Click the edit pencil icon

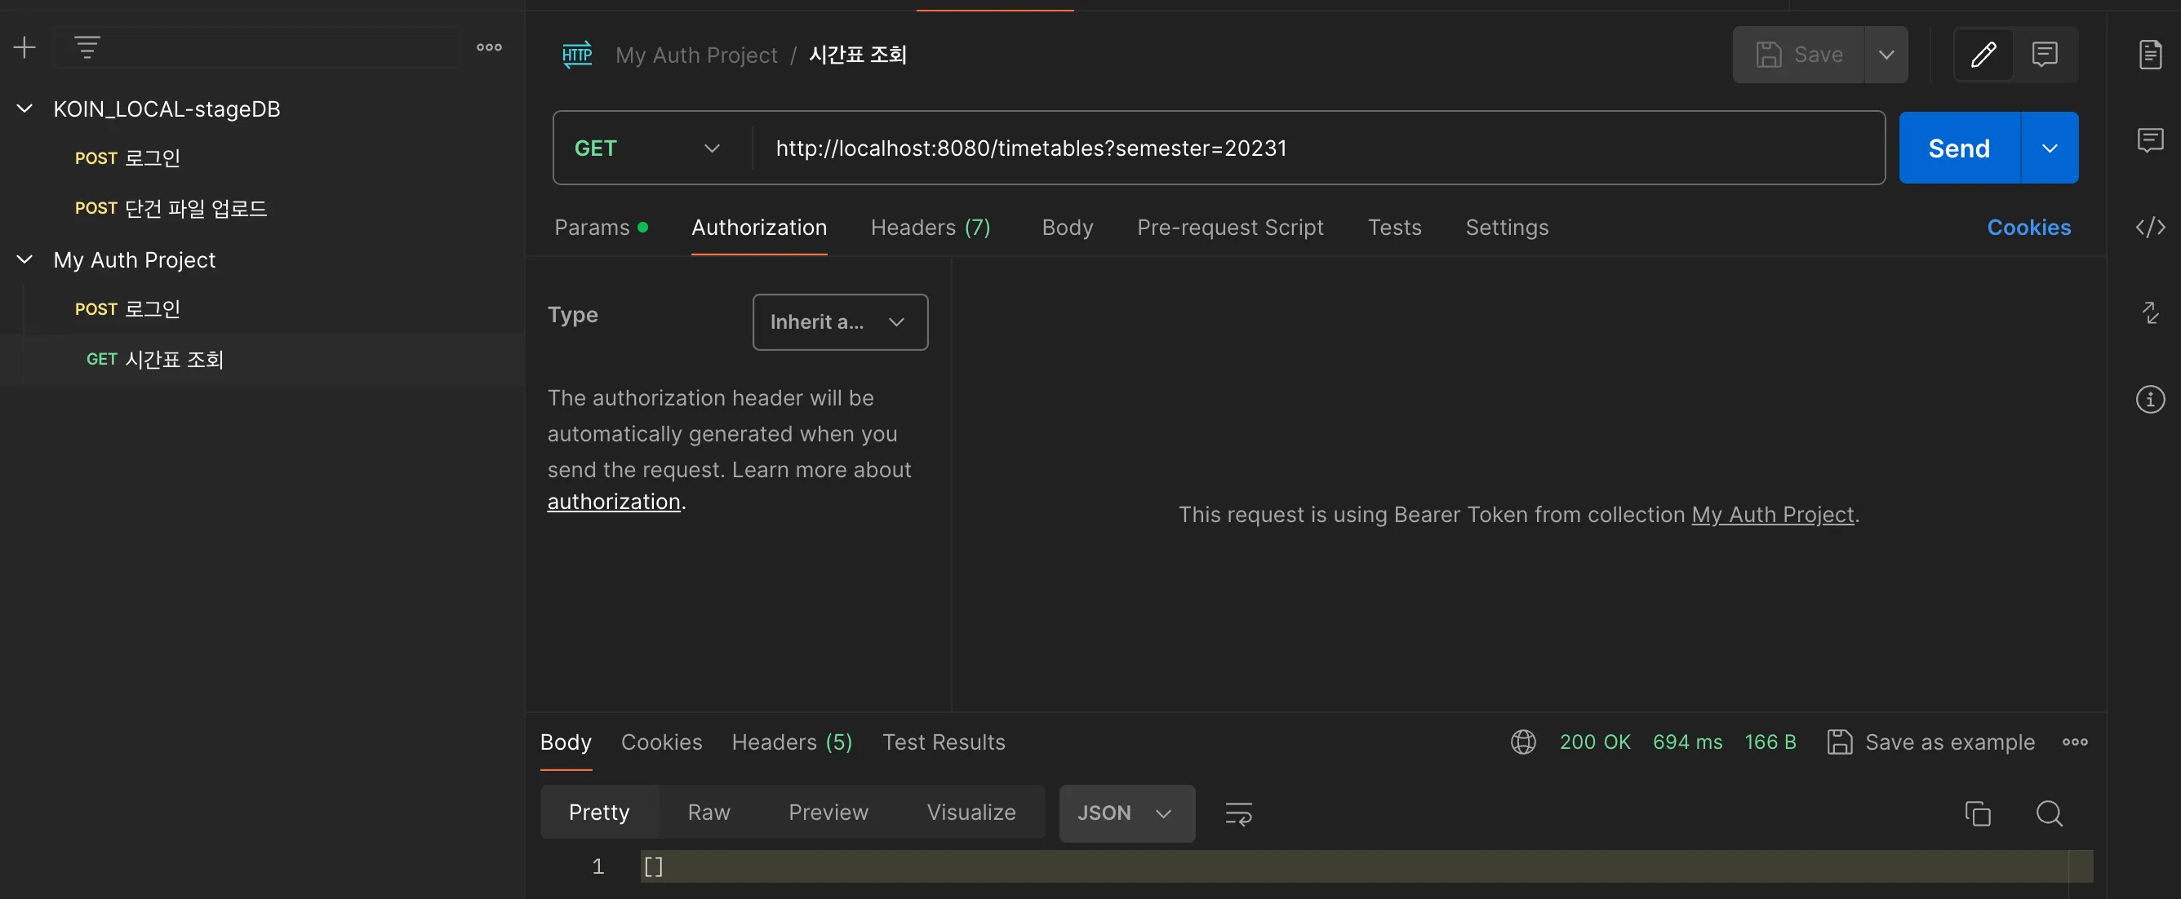pos(1983,55)
